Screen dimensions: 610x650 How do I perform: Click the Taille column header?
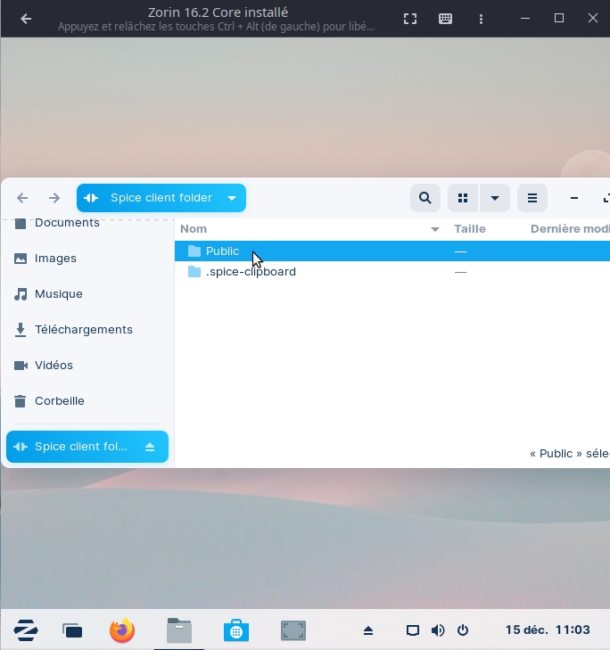[x=470, y=229]
